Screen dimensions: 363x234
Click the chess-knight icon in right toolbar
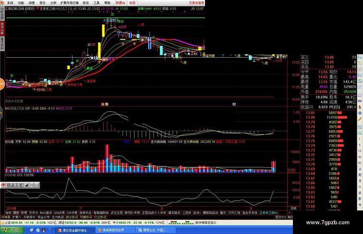(360, 107)
